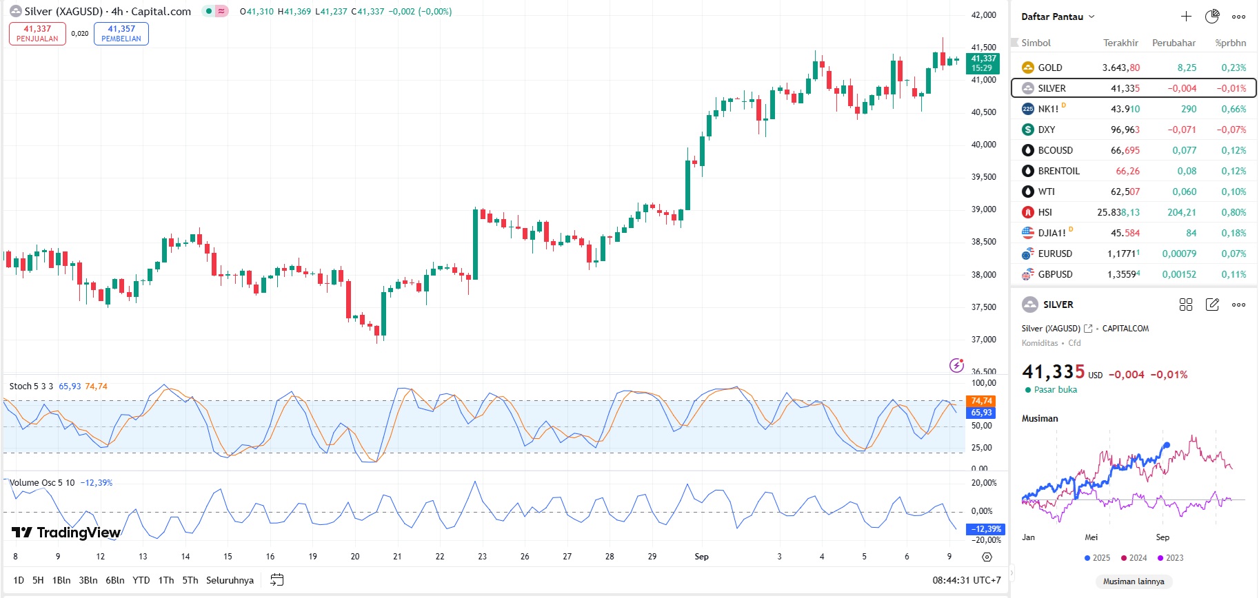Add a symbol to the watchlist
Viewport: 1259px width, 598px height.
point(1186,17)
